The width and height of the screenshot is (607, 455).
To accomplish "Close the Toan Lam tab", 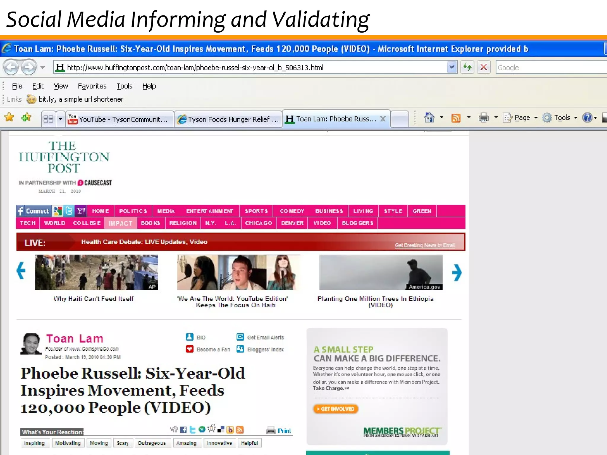I will coord(383,119).
